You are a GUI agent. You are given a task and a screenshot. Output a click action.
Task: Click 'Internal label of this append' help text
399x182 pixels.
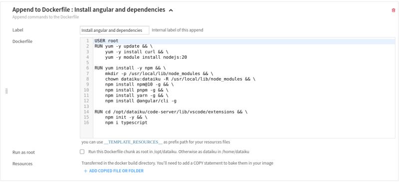point(178,30)
